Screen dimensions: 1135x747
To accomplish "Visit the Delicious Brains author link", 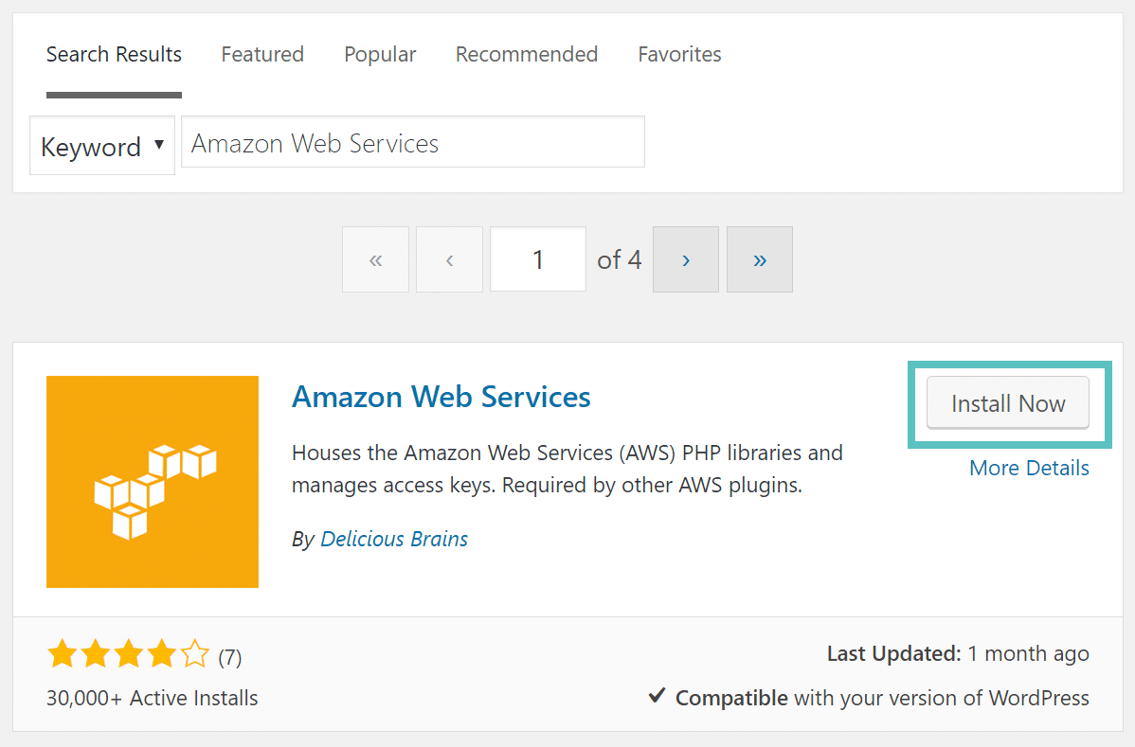I will coord(394,539).
